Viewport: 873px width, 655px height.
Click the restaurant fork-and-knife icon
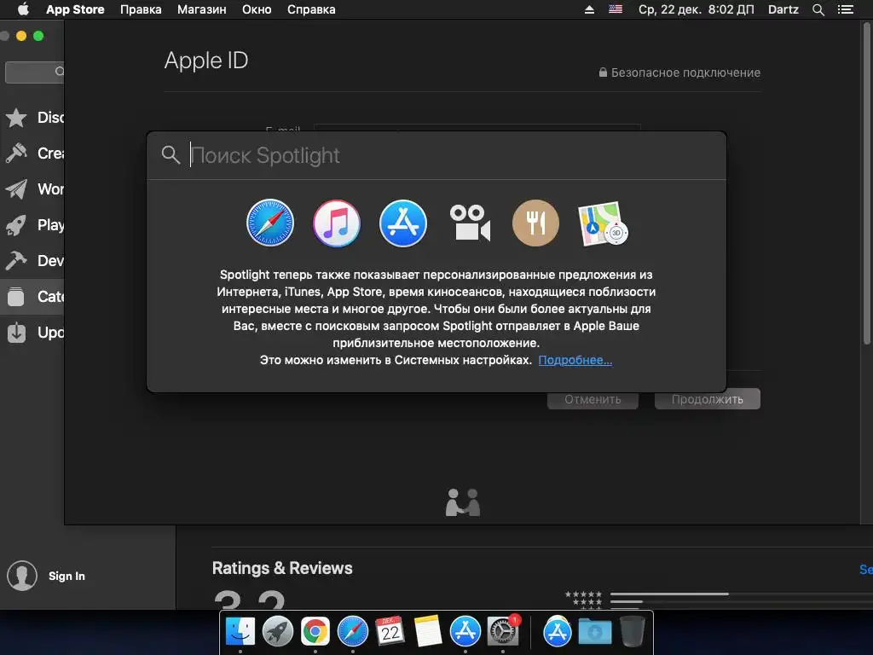click(535, 223)
